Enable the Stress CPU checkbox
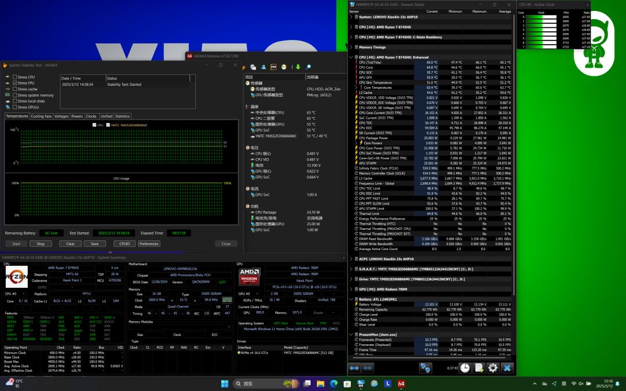The height and width of the screenshot is (391, 626). [14, 77]
